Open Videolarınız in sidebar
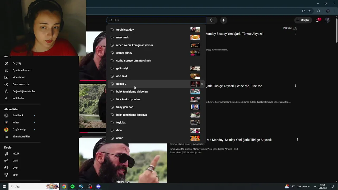Screen dimensions: 338x190 click(19, 77)
